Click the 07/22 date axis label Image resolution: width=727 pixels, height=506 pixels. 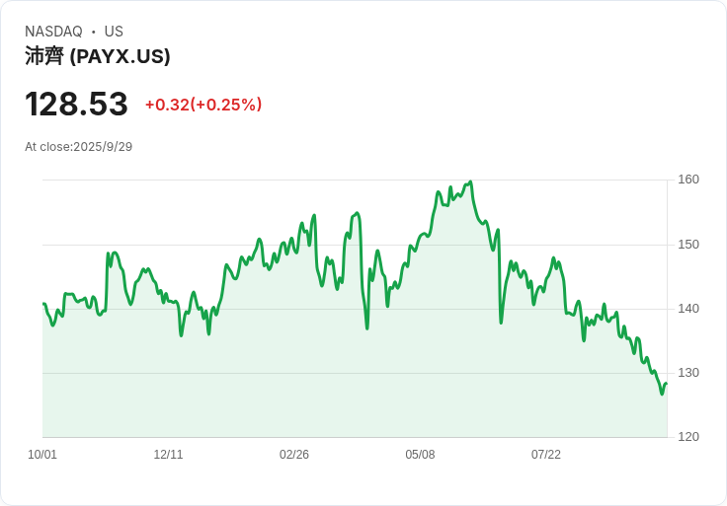pyautogui.click(x=545, y=455)
